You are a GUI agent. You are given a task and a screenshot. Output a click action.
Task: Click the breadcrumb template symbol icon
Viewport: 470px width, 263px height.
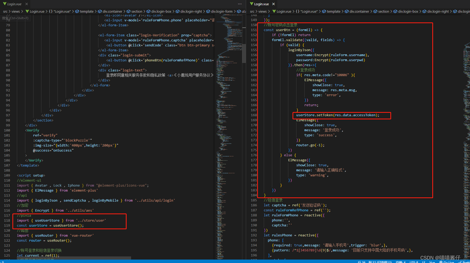[x=77, y=11]
